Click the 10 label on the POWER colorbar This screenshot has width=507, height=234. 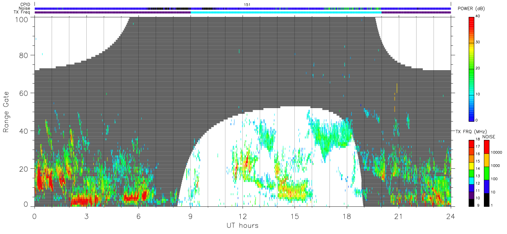pyautogui.click(x=478, y=94)
